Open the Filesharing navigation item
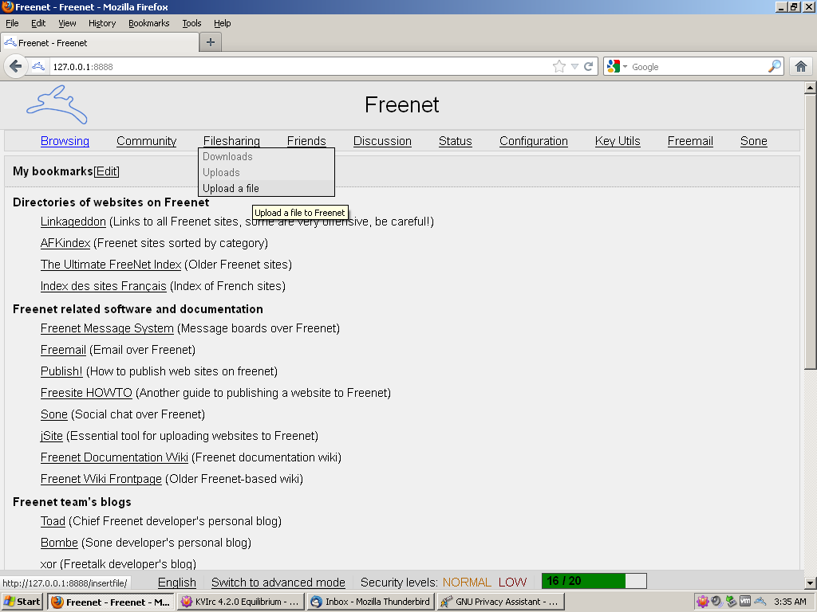Image resolution: width=817 pixels, height=612 pixels. [231, 141]
